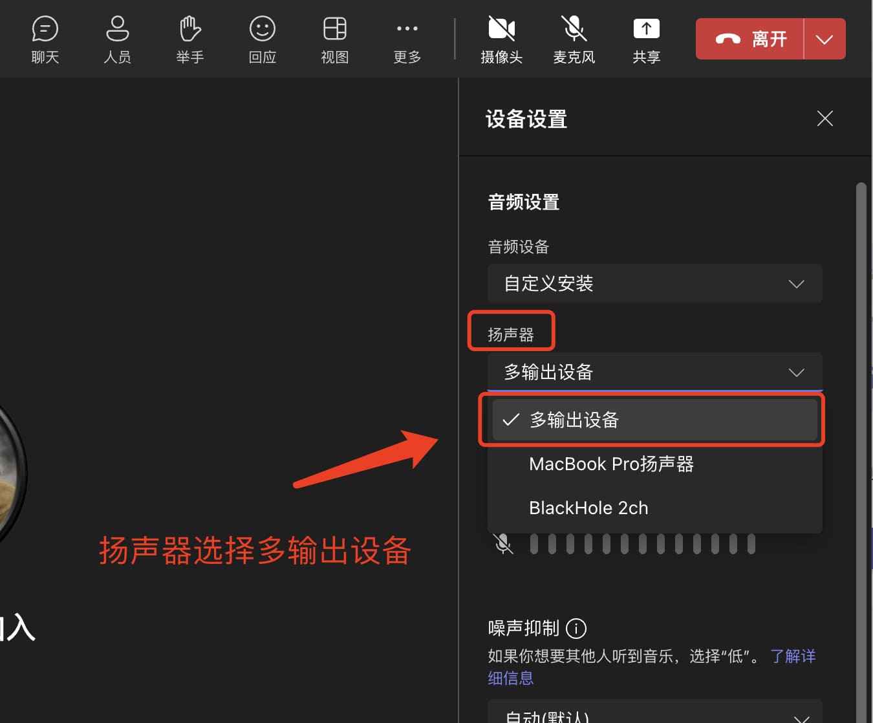Start sharing with 共享 icon
Image resolution: width=873 pixels, height=723 pixels.
pyautogui.click(x=647, y=39)
